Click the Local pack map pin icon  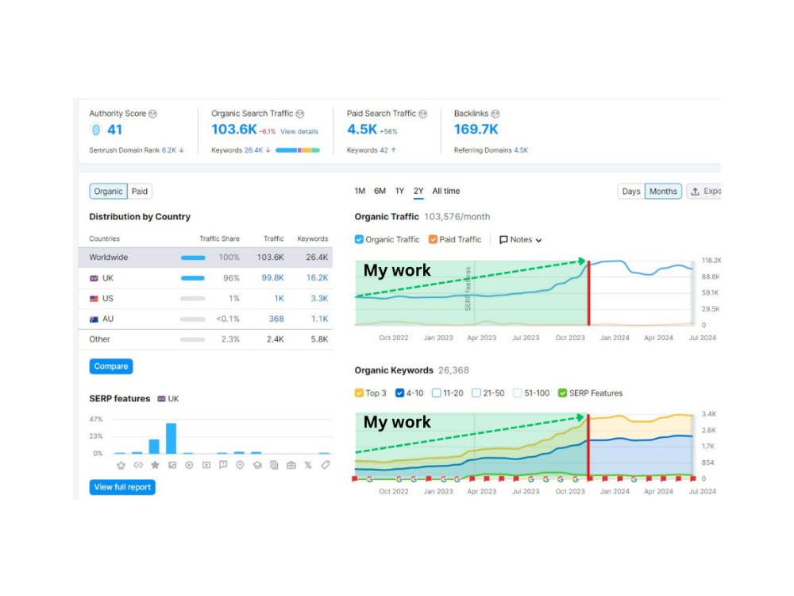pos(240,465)
